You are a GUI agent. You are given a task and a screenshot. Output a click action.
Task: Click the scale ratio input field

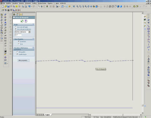(x=18, y=35)
